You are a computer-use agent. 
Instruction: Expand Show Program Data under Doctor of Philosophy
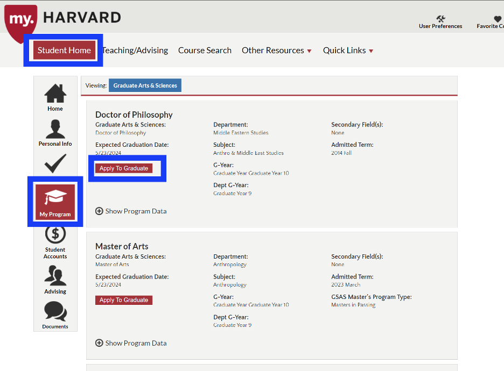coord(131,211)
